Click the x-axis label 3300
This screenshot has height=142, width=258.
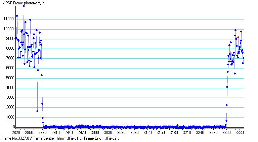227,133
